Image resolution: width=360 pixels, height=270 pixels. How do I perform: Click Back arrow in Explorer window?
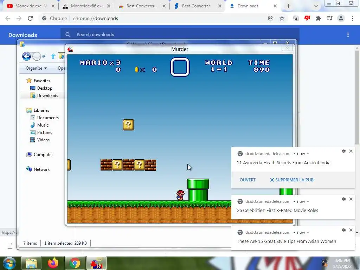click(x=26, y=56)
